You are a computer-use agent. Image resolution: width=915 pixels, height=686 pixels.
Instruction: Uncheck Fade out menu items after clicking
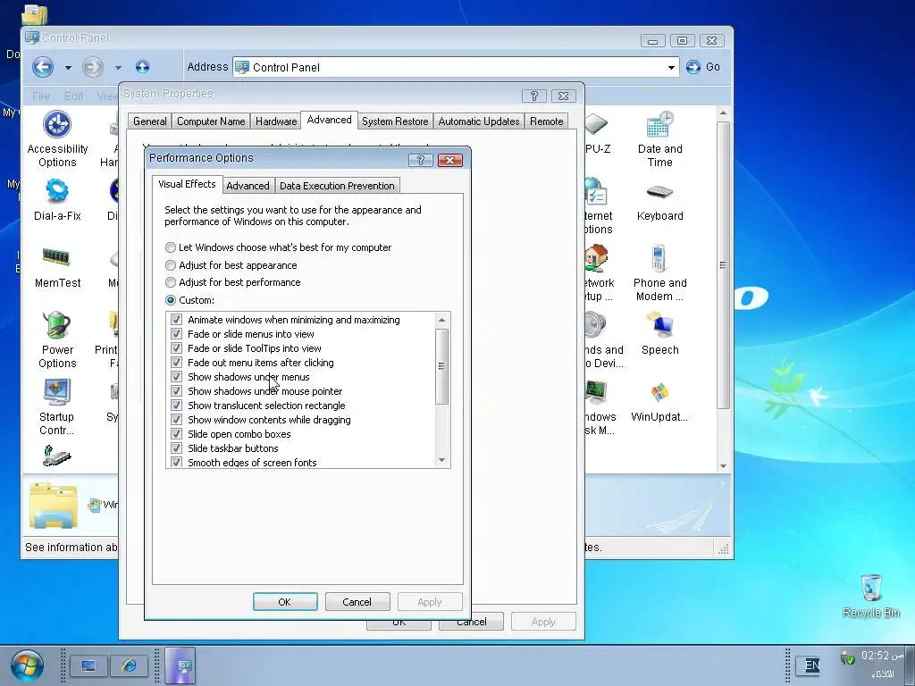coord(176,363)
